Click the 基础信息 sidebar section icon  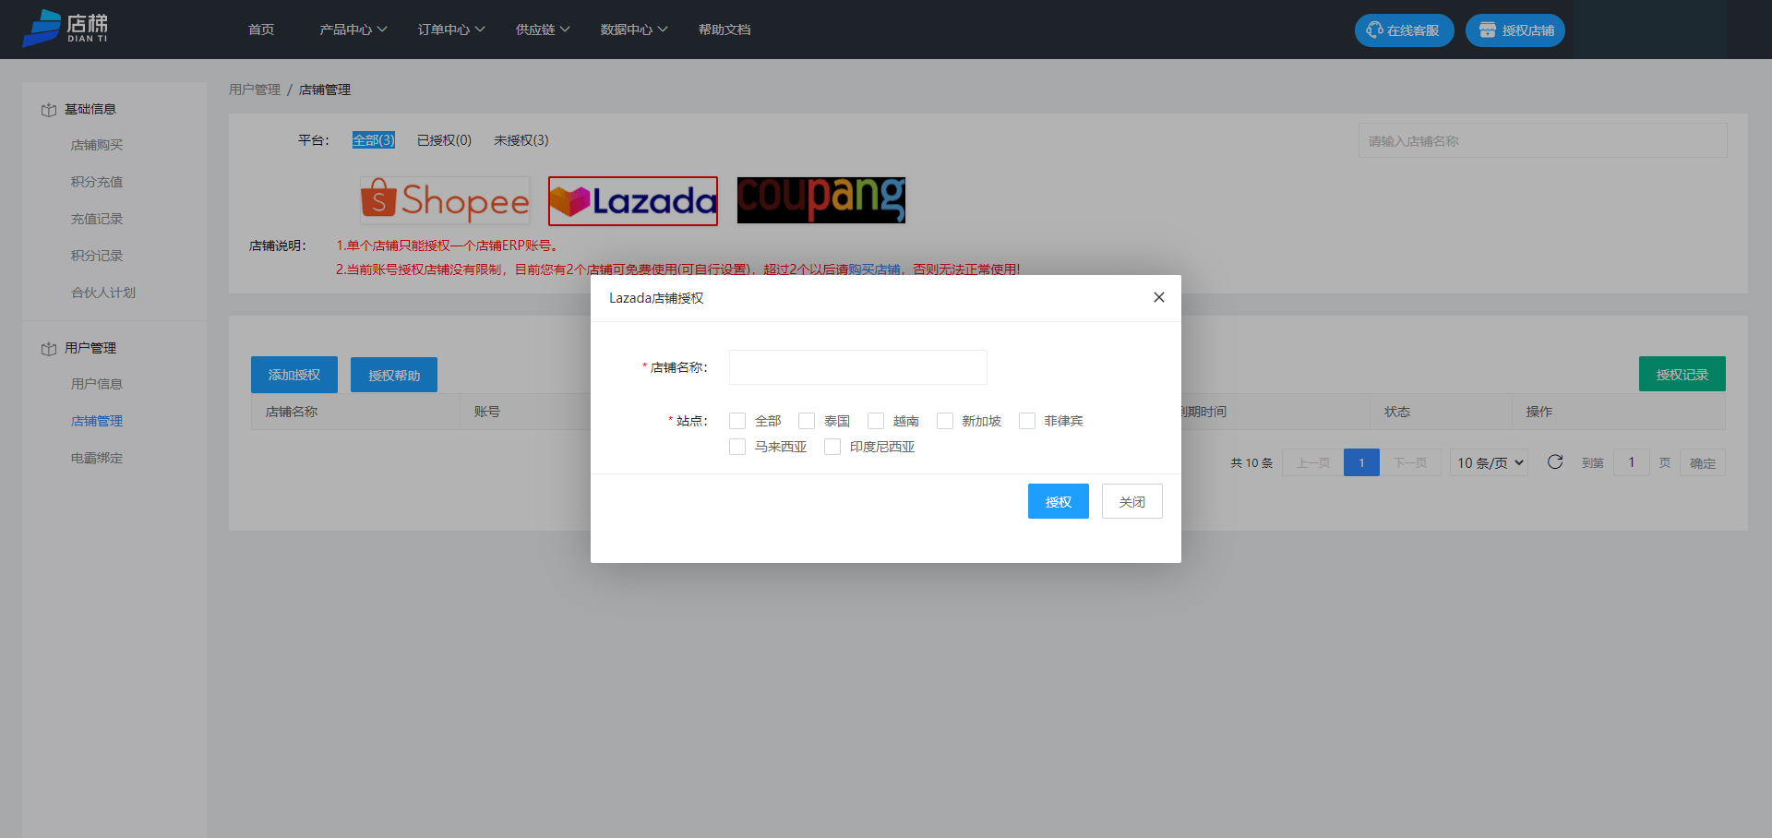tap(48, 108)
